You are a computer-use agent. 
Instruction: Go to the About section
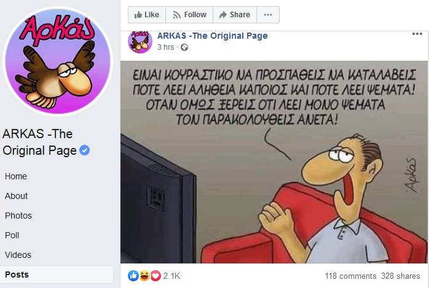click(17, 196)
